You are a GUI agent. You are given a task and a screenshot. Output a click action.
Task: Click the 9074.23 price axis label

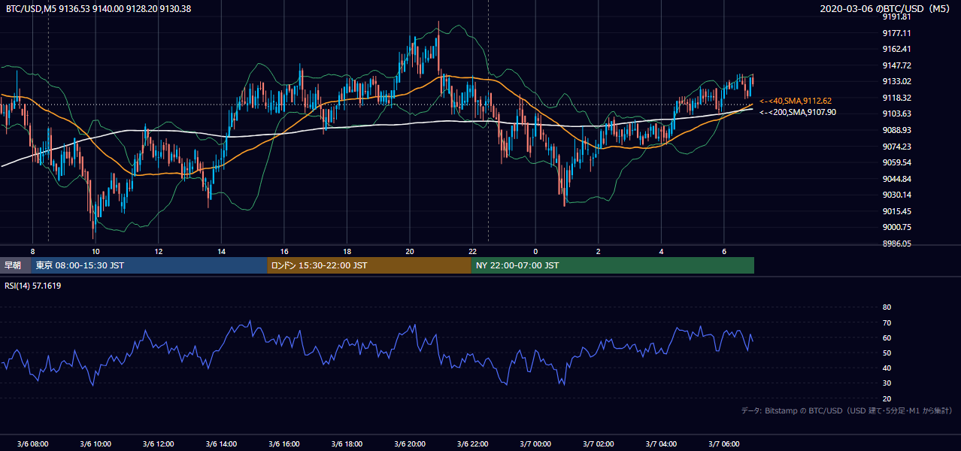pos(896,147)
